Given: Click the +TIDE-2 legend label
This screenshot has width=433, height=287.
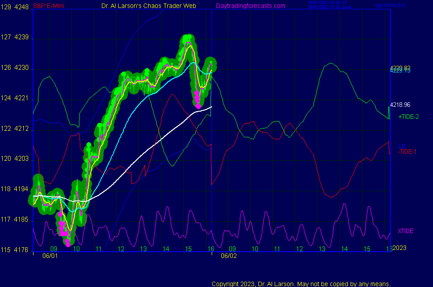Looking at the screenshot, I should point(408,117).
